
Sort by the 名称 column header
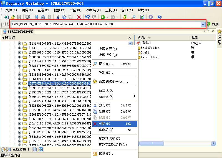tap(162, 38)
